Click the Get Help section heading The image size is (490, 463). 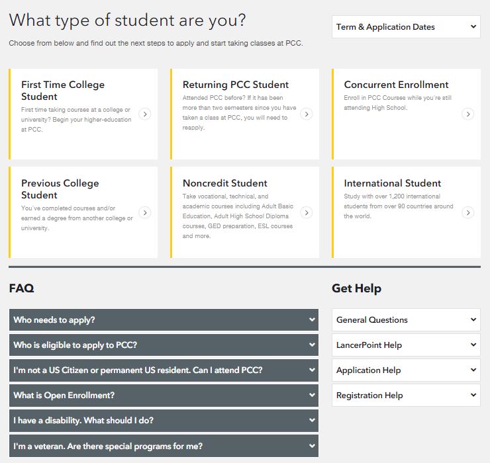pos(356,288)
